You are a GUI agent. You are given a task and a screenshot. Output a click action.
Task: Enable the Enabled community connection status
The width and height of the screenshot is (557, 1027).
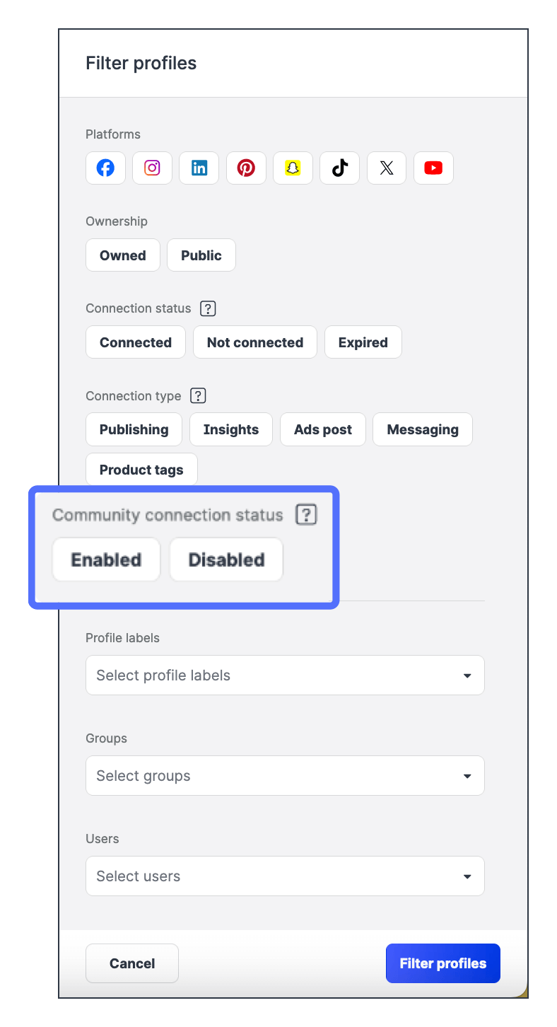[x=106, y=559]
